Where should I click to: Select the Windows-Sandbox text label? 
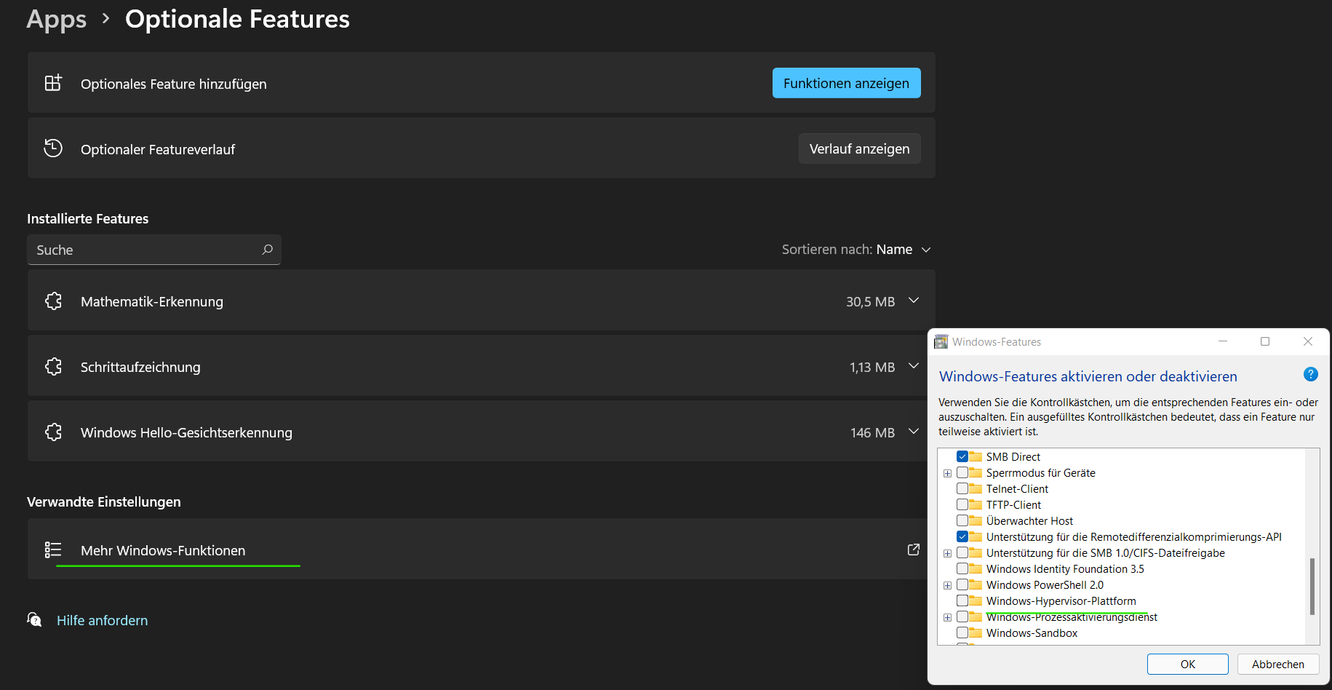click(x=1032, y=633)
